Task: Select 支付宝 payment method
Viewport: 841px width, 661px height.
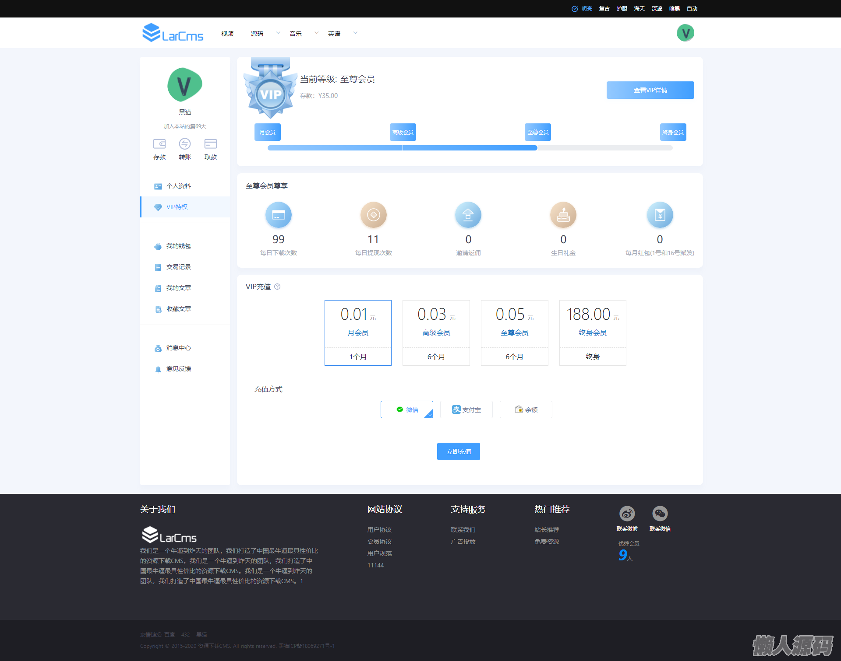Action: click(466, 410)
